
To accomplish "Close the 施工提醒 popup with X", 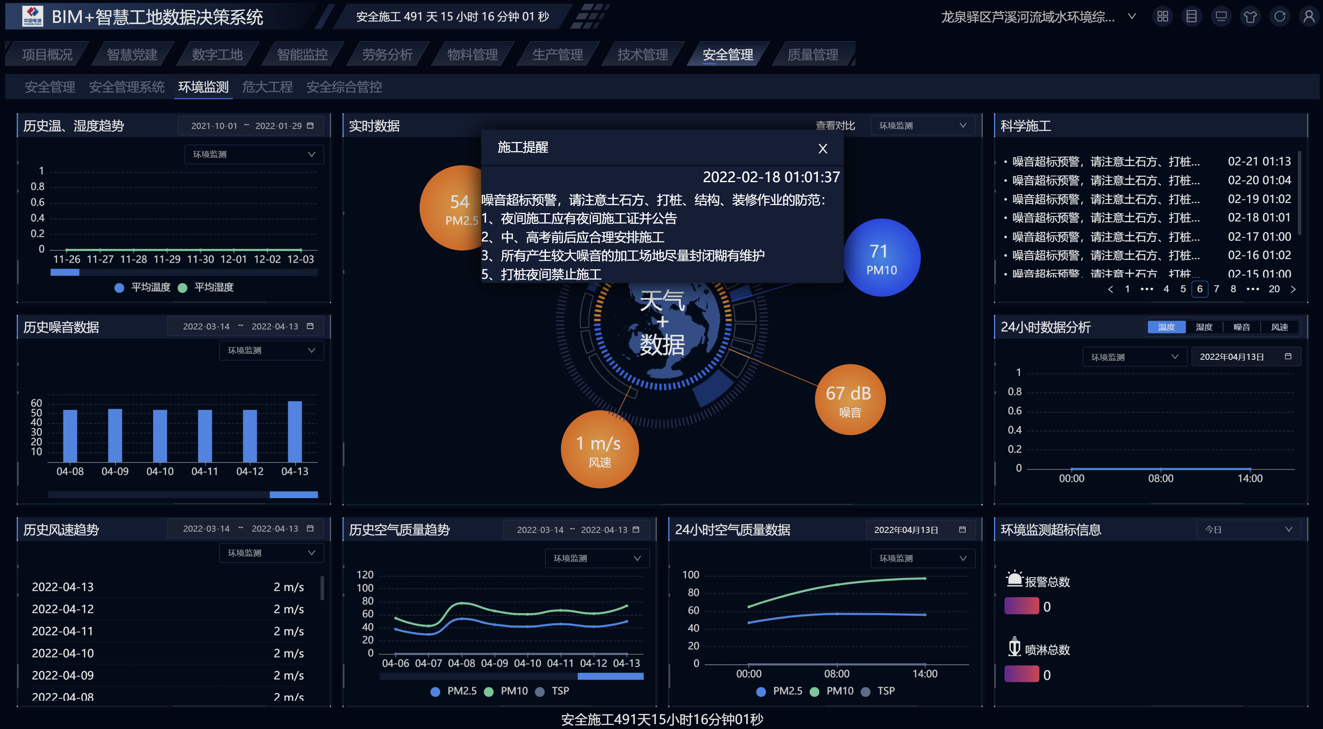I will (x=822, y=149).
